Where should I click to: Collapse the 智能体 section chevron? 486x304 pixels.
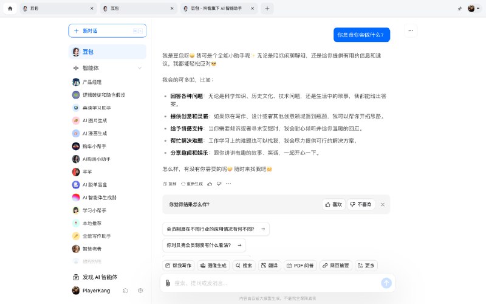[140, 68]
